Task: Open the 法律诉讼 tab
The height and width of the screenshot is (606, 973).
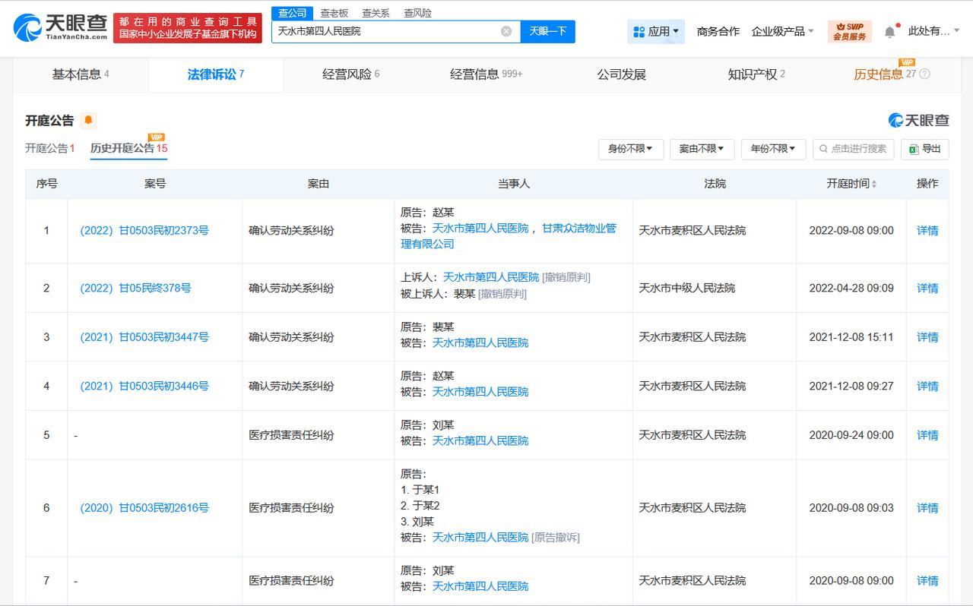Action: pos(216,74)
